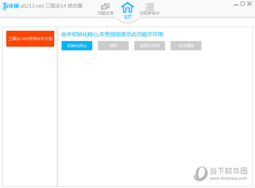The image size is (255, 188).
Task: Open the grey 战法属性 button
Action: point(186,46)
